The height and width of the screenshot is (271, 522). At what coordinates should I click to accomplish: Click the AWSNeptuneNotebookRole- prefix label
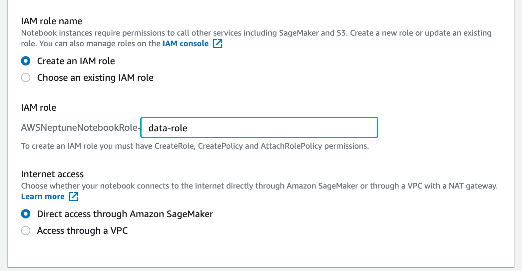point(80,127)
